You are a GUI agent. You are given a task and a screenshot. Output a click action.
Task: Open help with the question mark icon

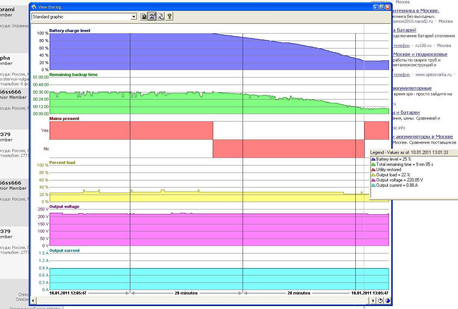pyautogui.click(x=169, y=16)
